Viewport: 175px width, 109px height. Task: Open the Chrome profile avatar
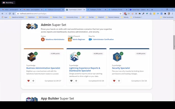tap(169, 14)
